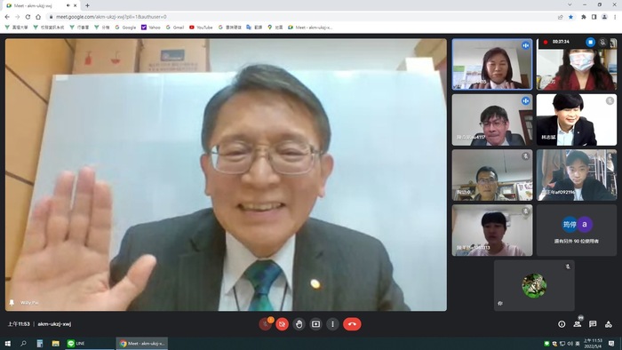
Task: Open the Meet - akm-ukzj bookmark
Action: (x=310, y=28)
